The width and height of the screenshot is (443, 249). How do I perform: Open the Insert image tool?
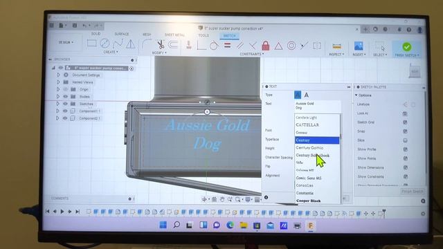[x=359, y=46]
